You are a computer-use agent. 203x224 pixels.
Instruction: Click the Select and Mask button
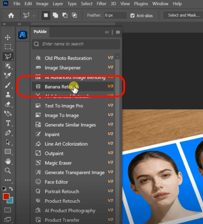[184, 15]
